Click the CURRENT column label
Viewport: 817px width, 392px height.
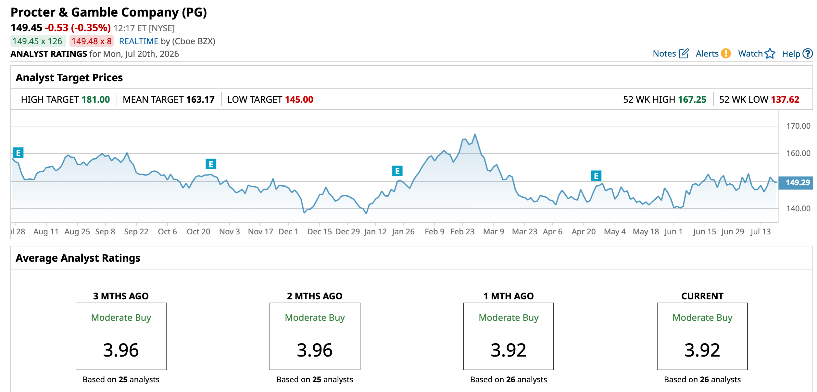coord(702,296)
